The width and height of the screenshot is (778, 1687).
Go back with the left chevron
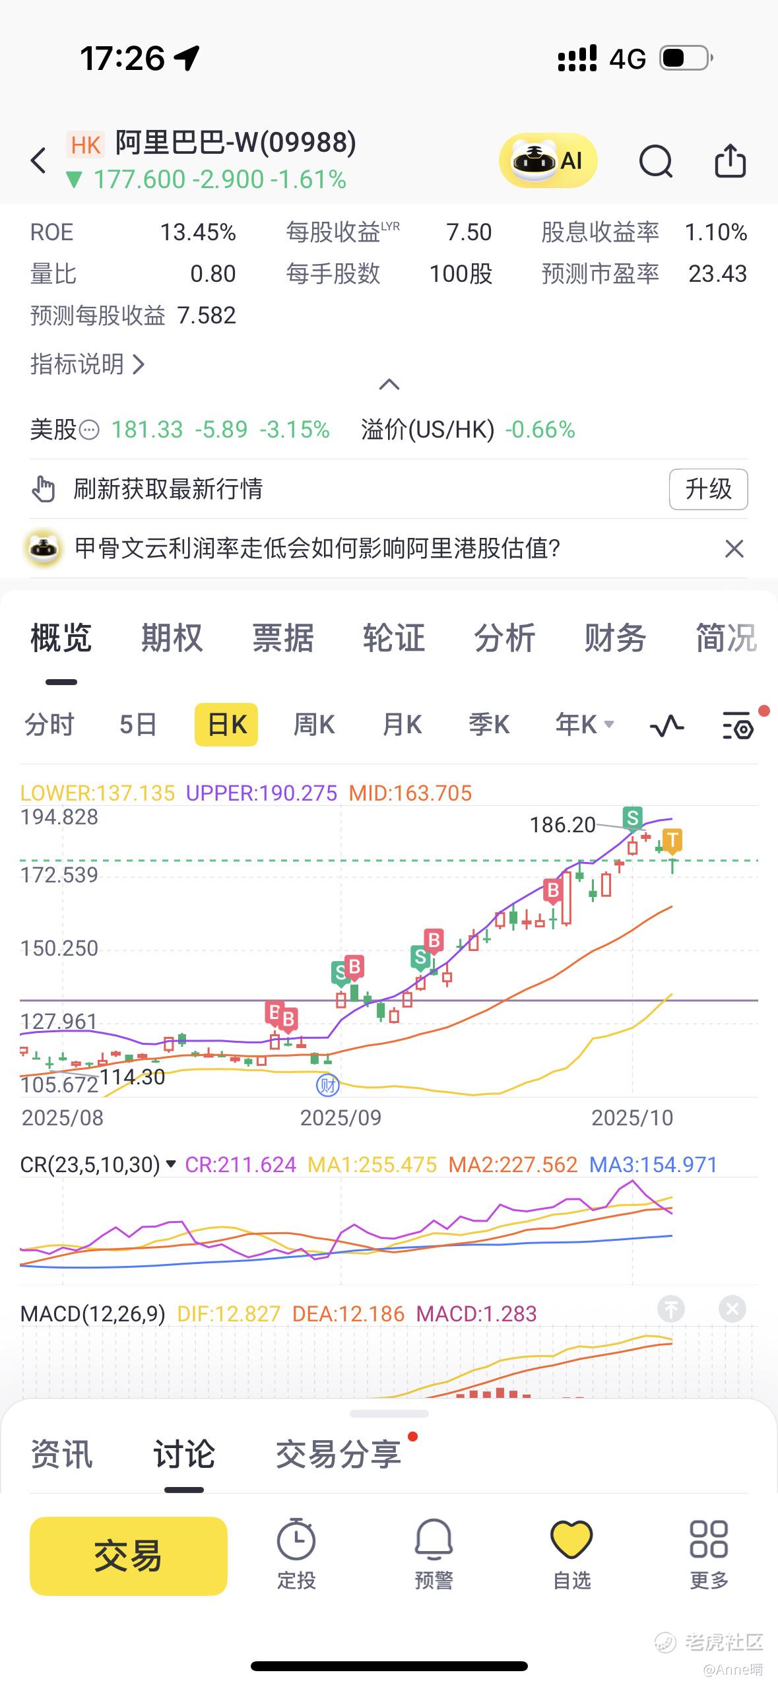(39, 160)
